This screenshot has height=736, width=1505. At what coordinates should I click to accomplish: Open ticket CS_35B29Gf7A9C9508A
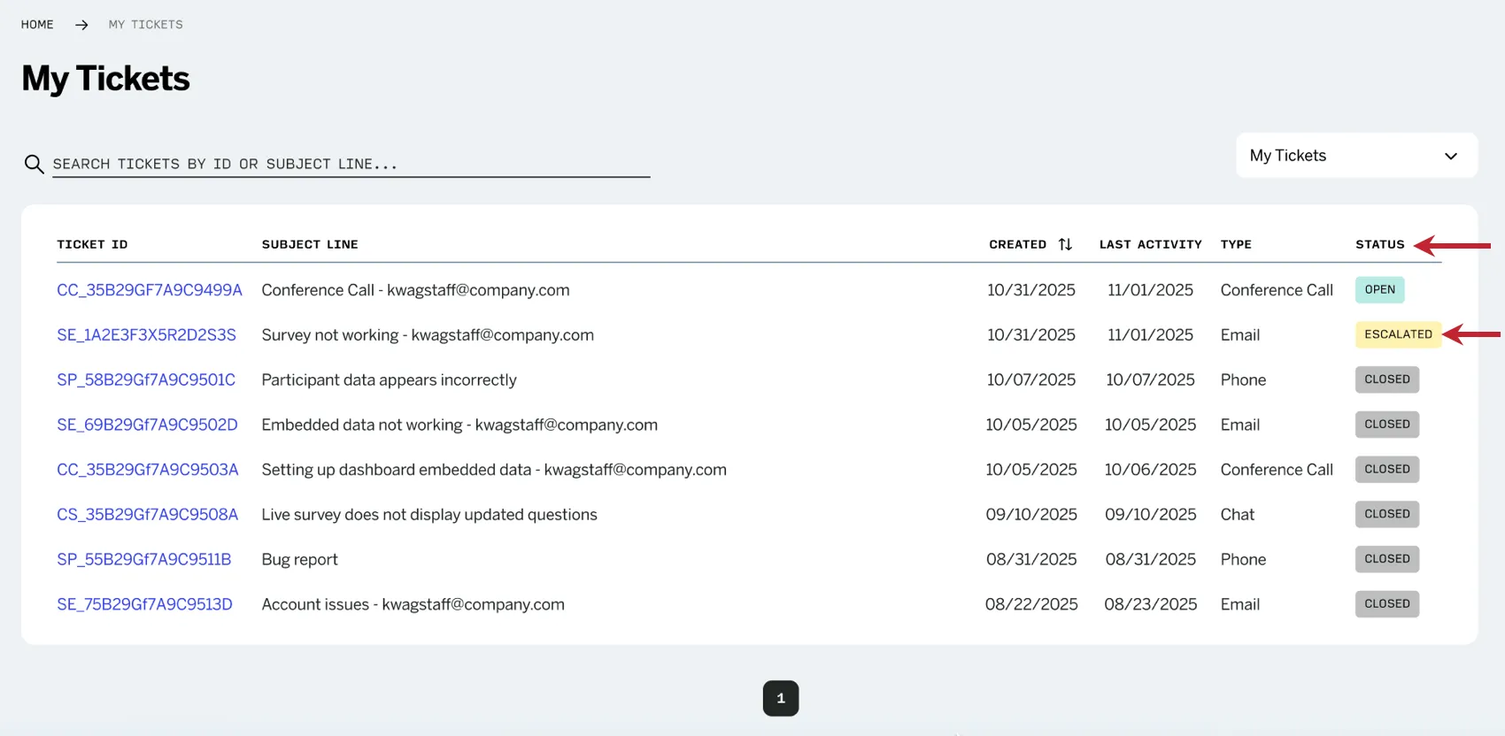pos(148,515)
